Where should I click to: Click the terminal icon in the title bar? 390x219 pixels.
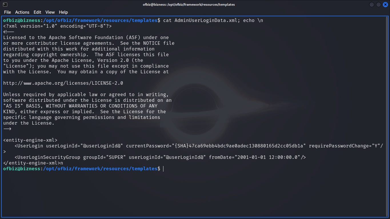click(x=5, y=5)
